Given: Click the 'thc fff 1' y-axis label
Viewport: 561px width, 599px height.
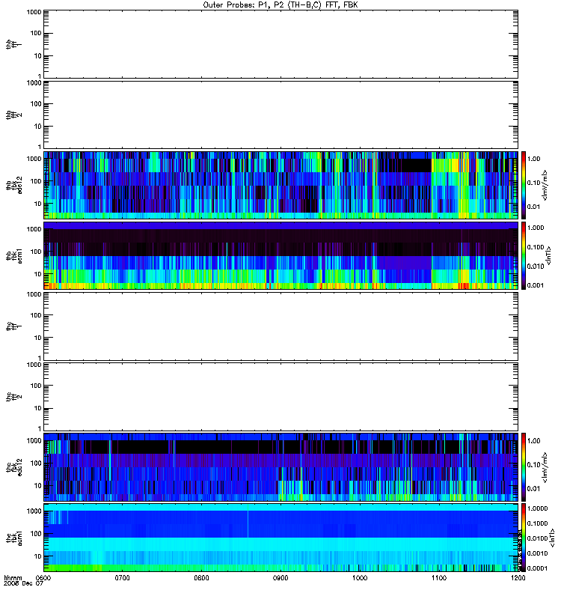Looking at the screenshot, I should [x=13, y=326].
